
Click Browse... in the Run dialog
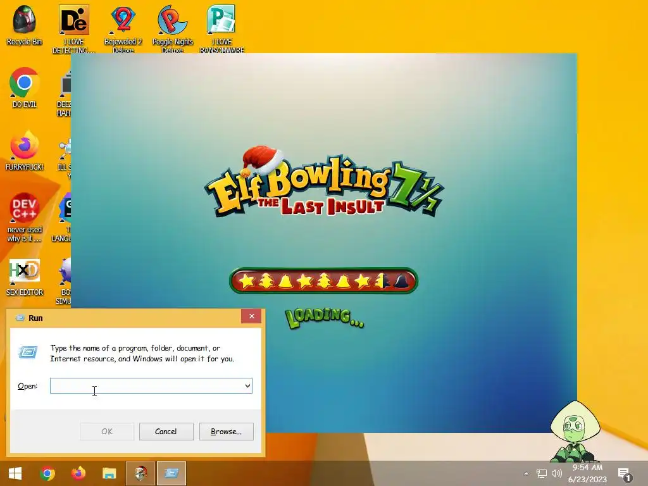pyautogui.click(x=226, y=432)
